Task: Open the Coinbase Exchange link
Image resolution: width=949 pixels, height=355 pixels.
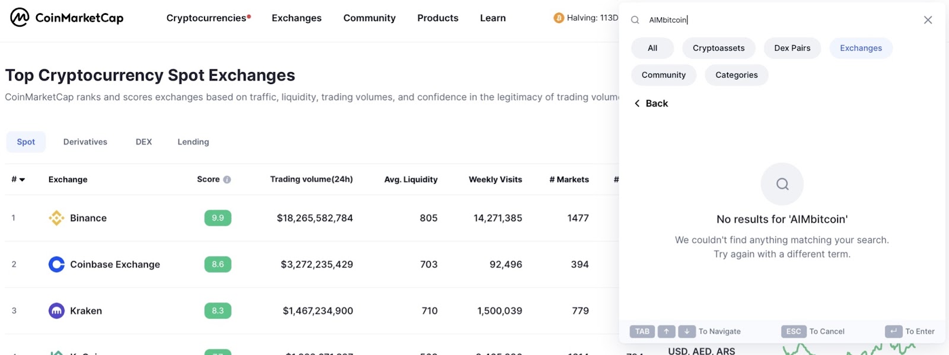Action: click(115, 264)
